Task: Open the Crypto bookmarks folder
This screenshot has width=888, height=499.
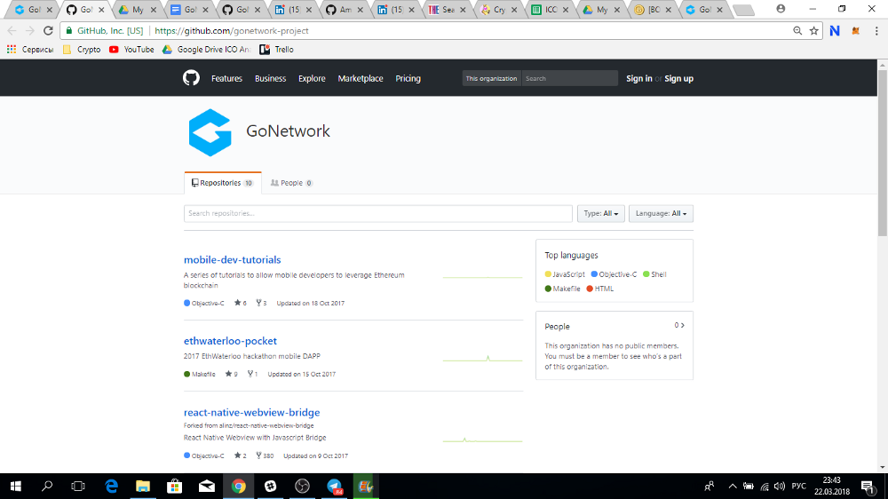Action: click(82, 49)
